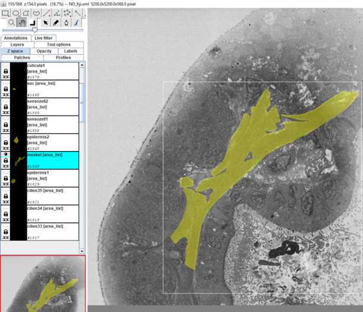This screenshot has width=363, height=312.
Task: Click link icon on cuticula1 row
Action: click(5, 77)
